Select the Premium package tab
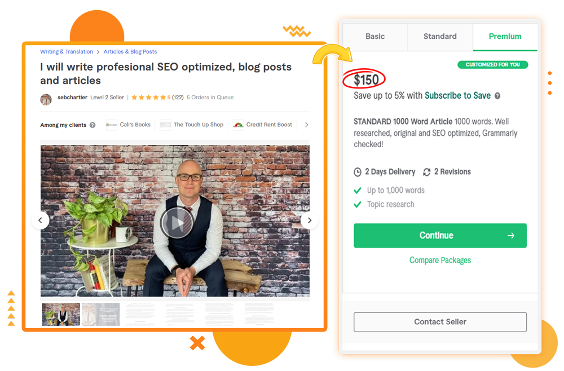The image size is (564, 371). 505,37
